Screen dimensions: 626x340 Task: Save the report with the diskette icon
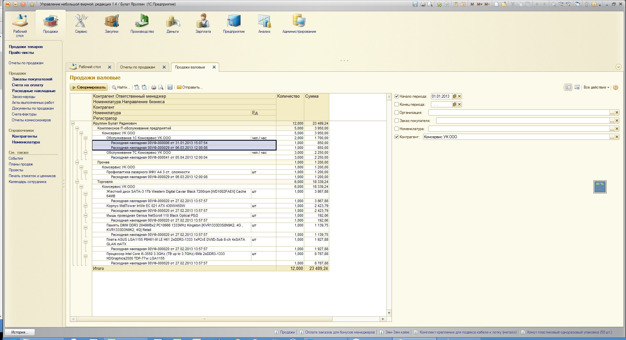(170, 87)
